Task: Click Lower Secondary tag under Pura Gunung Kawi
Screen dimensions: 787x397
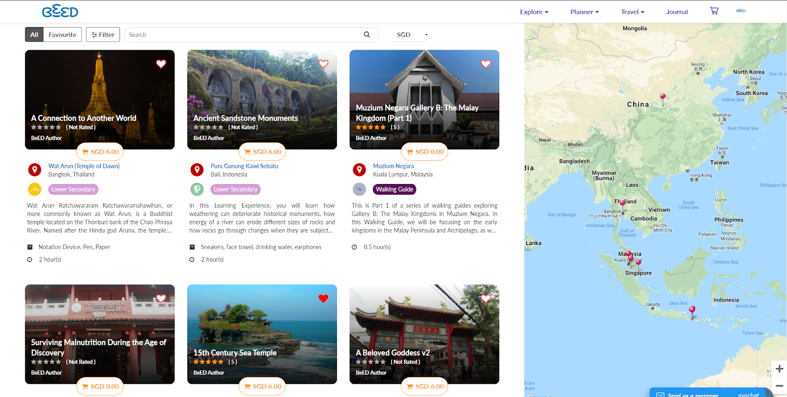Action: pyautogui.click(x=236, y=189)
